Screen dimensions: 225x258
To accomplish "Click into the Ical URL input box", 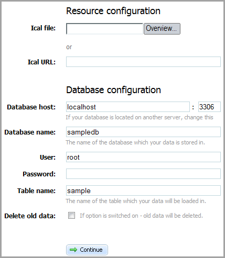I will pyautogui.click(x=143, y=62).
